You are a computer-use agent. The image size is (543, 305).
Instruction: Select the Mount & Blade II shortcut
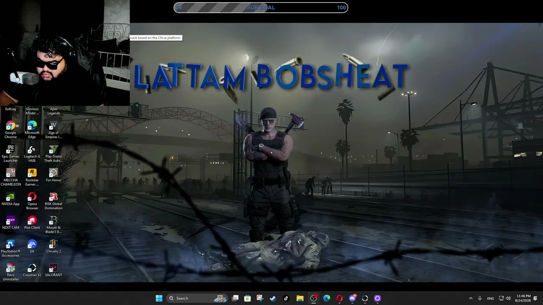53,225
